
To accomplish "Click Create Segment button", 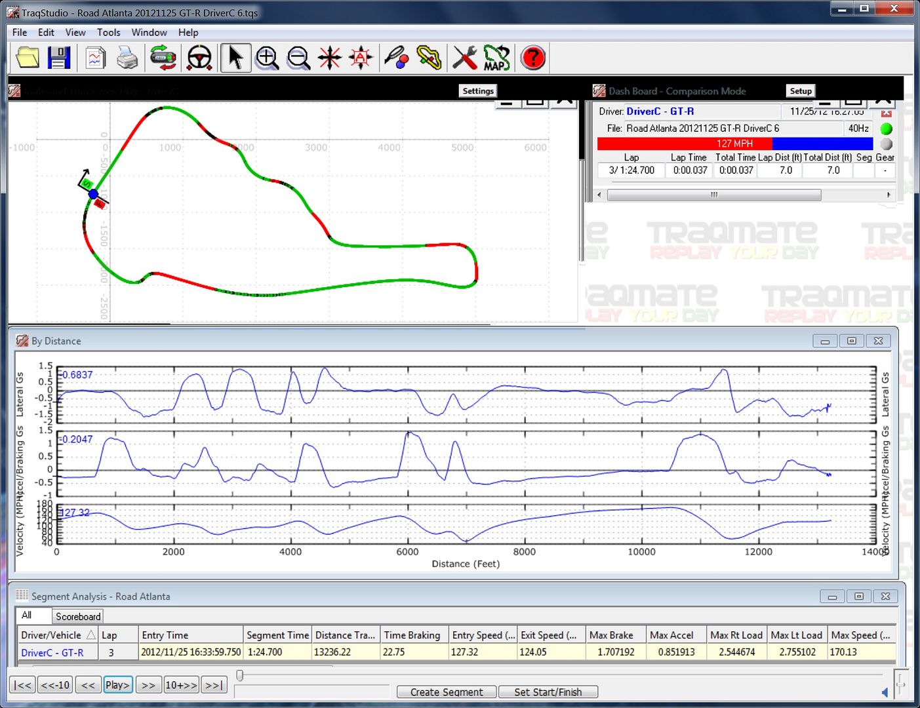I will pos(447,692).
